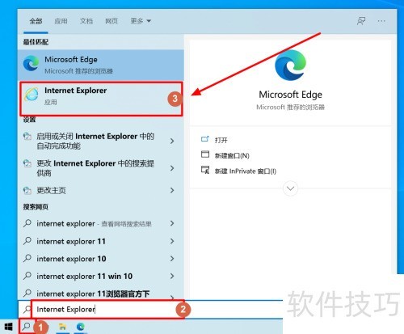Expand arrow for 'internet explorer 11'

(172, 241)
